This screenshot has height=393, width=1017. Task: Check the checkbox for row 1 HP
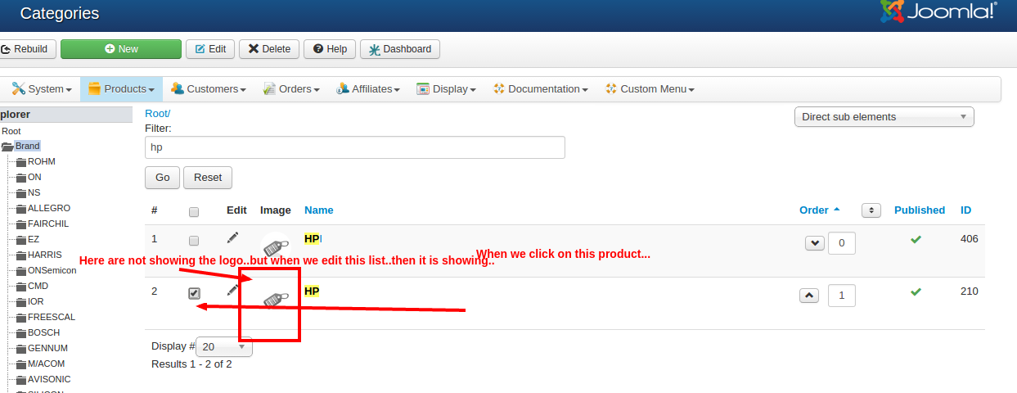pos(194,241)
